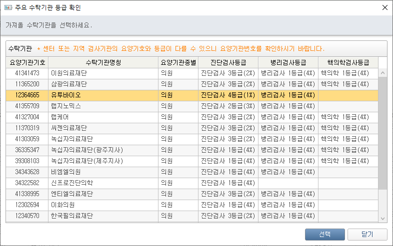The height and width of the screenshot is (246, 393).
Task: Click the 핵의학검사등급 column header
Action: (348, 62)
